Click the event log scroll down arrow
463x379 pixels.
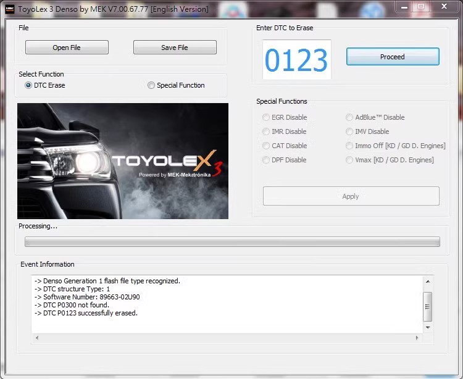[428, 328]
